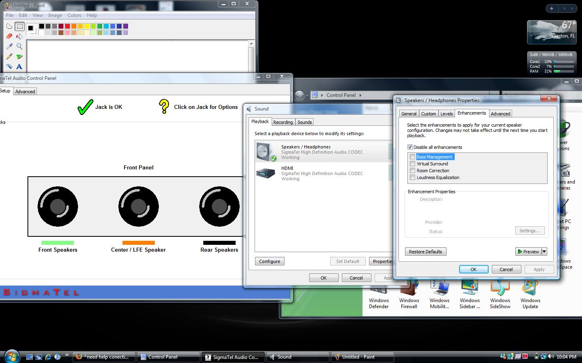Enable the Room Correction checkbox
Image resolution: width=582 pixels, height=363 pixels.
click(412, 171)
